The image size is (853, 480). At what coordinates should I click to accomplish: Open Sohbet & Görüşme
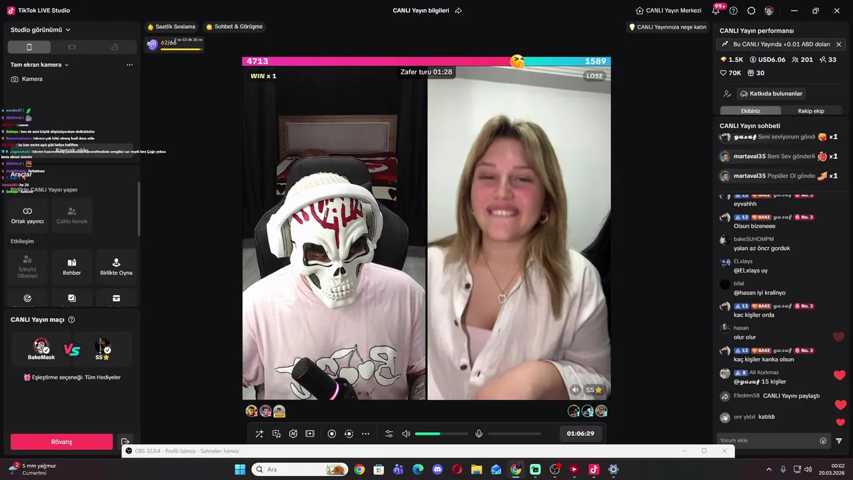point(234,27)
